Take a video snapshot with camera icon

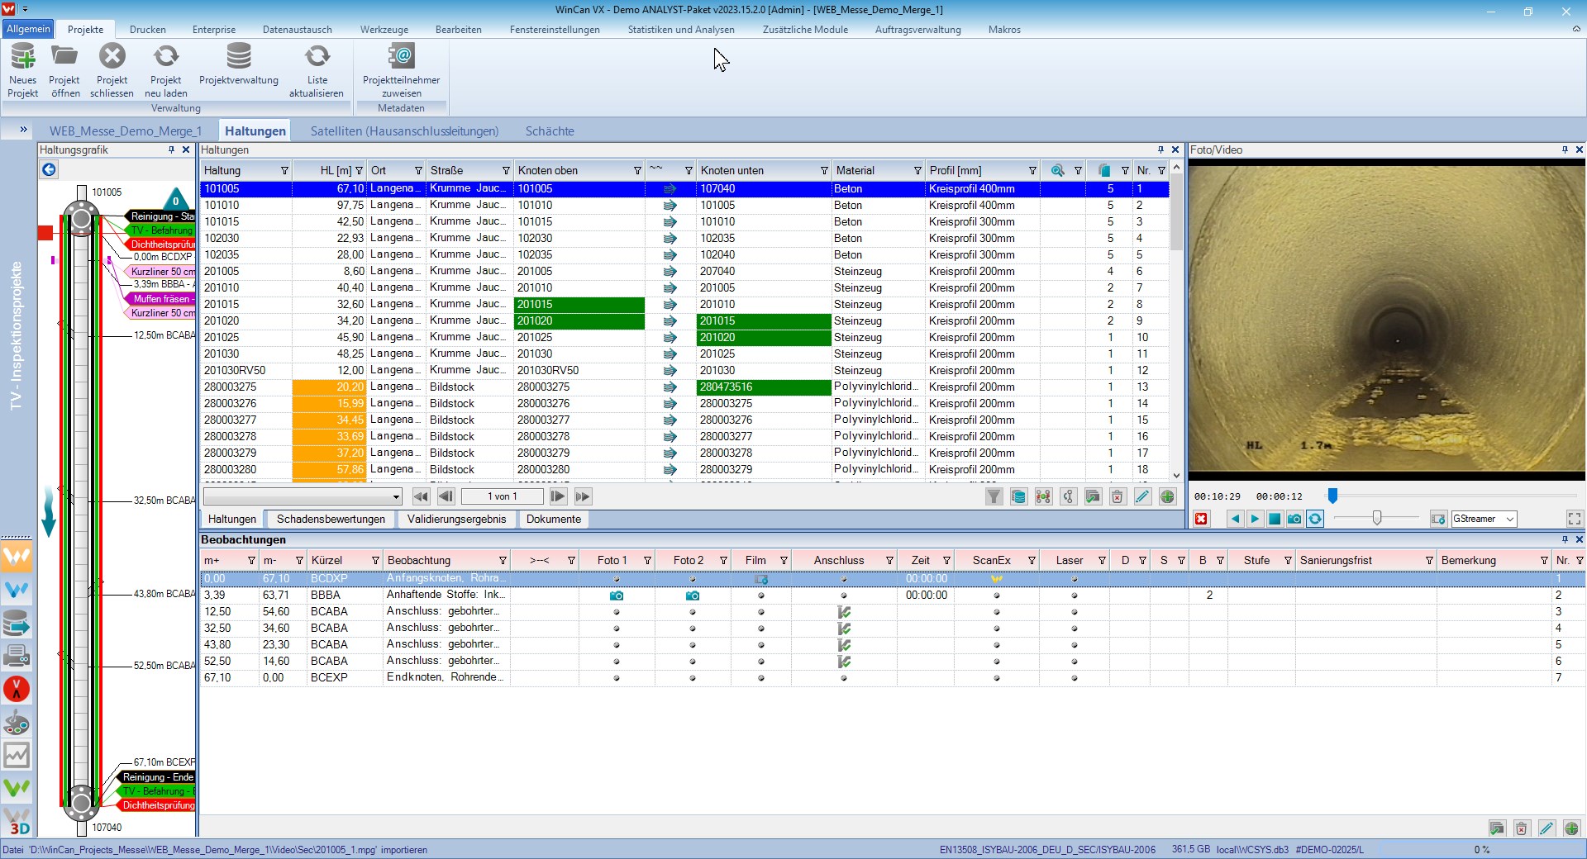[1294, 519]
